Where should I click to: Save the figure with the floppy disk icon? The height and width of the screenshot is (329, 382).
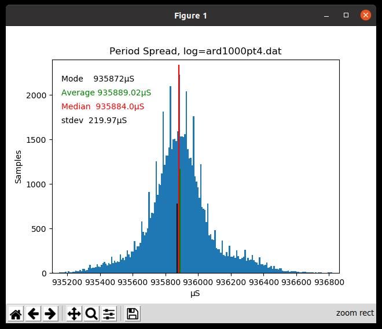[x=133, y=313]
